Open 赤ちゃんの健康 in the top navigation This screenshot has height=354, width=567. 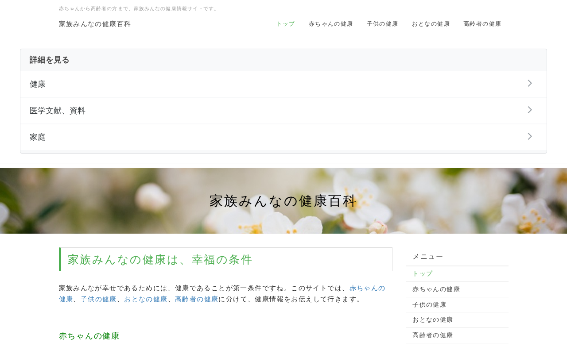point(331,24)
